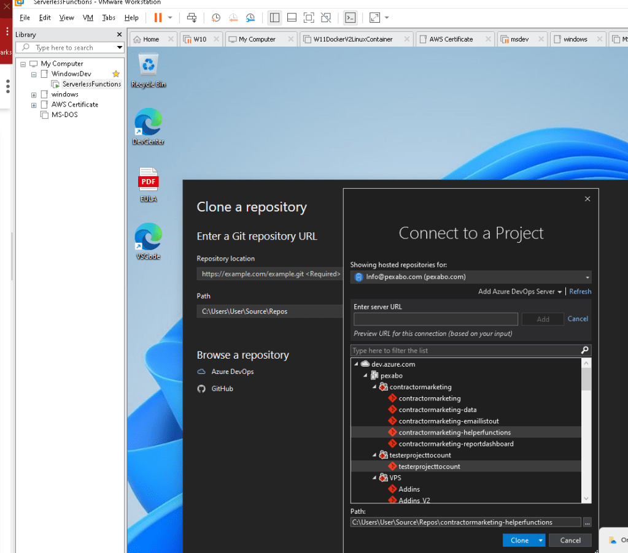Collapse the pexabo organization node

click(x=365, y=375)
